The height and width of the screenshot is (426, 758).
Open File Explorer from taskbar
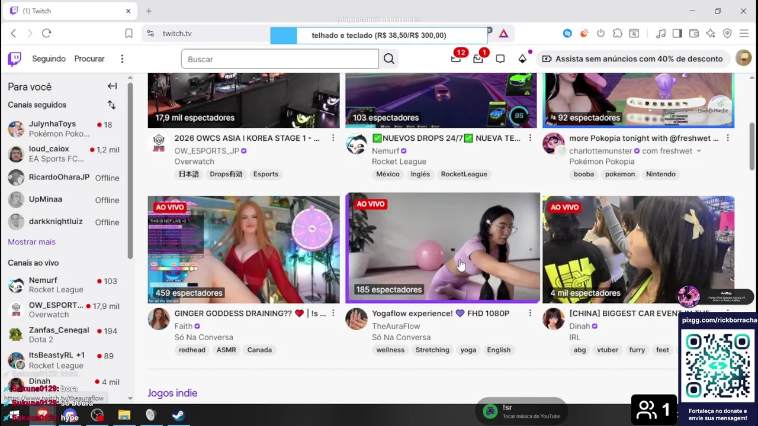(x=124, y=415)
